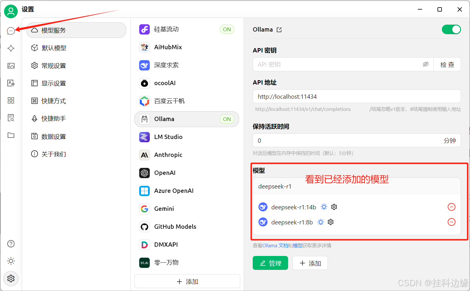Open the 快捷助手 settings section
This screenshot has width=470, height=291.
76,119
